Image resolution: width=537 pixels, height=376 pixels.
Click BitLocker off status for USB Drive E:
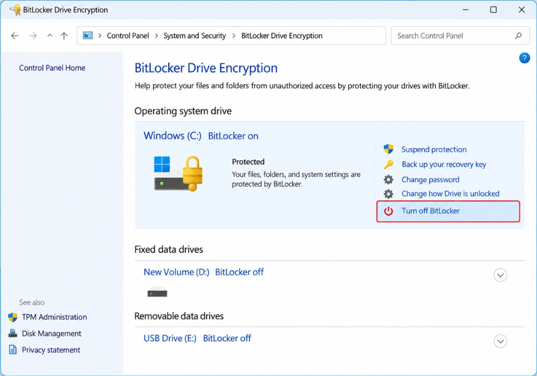(227, 338)
